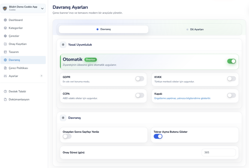Click the Dokümantasyon file icon
The height and width of the screenshot is (168, 249).
(5, 99)
